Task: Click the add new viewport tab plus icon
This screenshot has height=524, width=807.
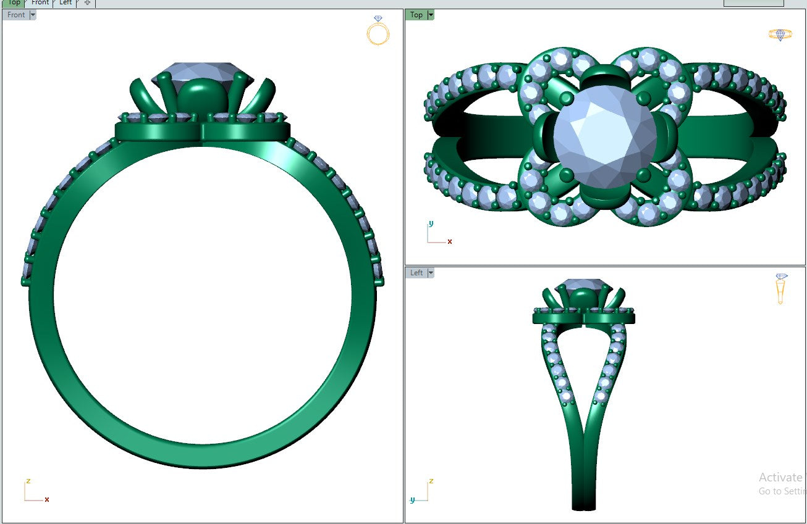Action: tap(87, 3)
